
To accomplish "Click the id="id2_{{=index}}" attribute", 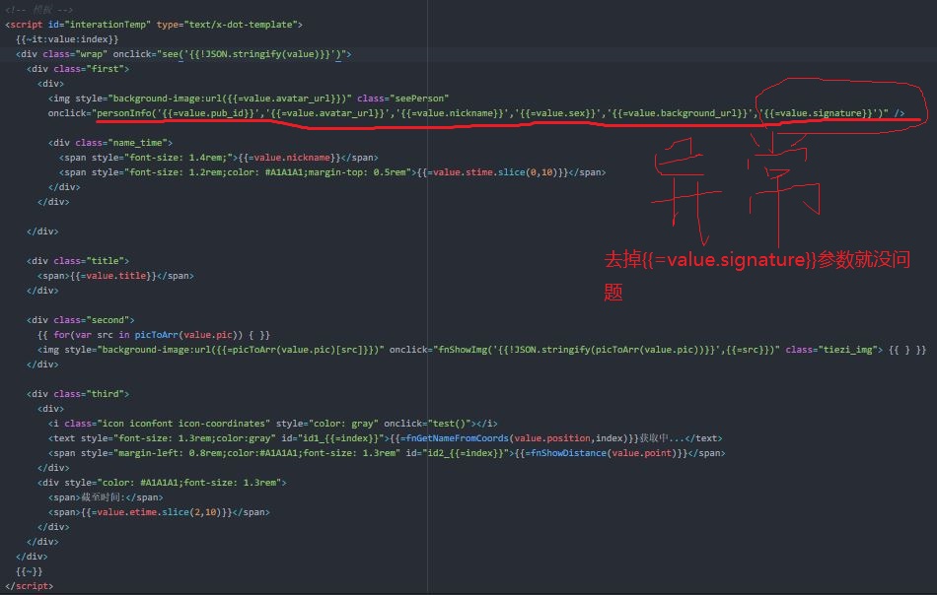I will click(x=458, y=453).
